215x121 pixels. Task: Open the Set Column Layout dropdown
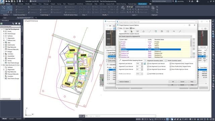click(155, 37)
